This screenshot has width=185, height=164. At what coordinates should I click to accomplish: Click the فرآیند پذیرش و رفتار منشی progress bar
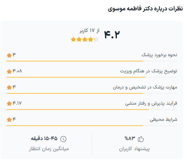[78, 110]
